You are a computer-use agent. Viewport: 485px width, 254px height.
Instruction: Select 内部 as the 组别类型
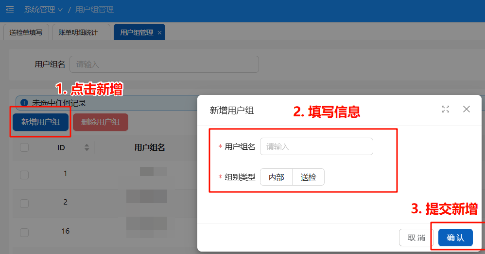(x=276, y=177)
